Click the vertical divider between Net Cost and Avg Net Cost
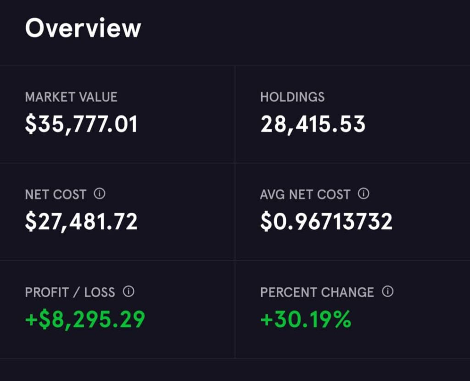 click(235, 212)
